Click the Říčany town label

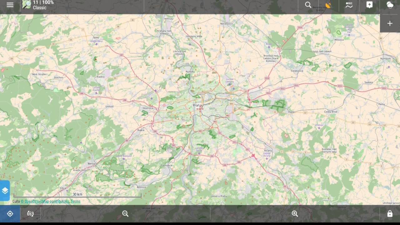268,151
